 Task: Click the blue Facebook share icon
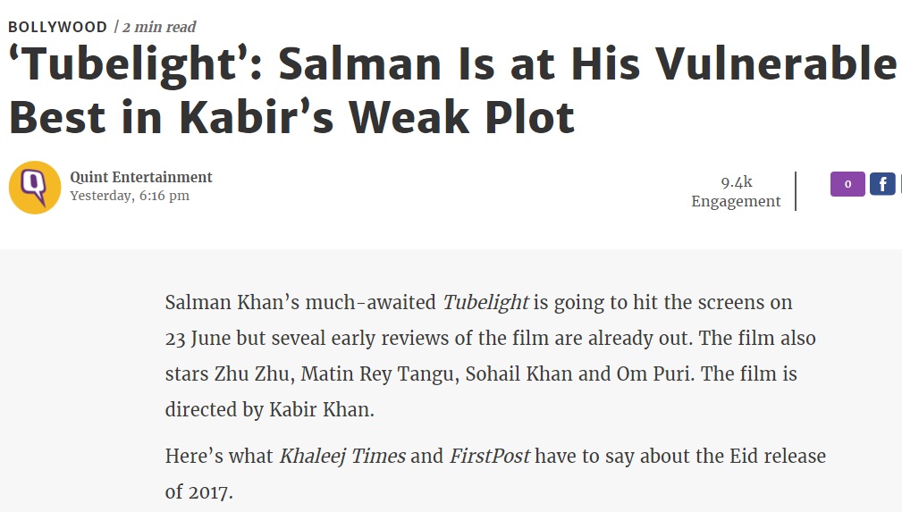click(881, 184)
